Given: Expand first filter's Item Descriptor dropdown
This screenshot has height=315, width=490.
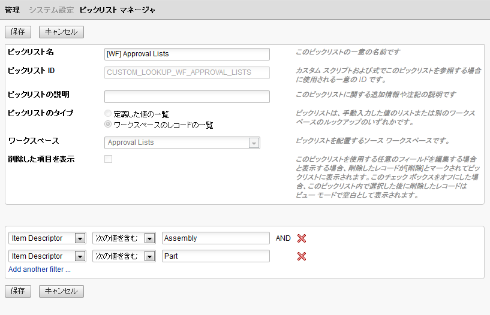Looking at the screenshot, I should click(x=80, y=238).
